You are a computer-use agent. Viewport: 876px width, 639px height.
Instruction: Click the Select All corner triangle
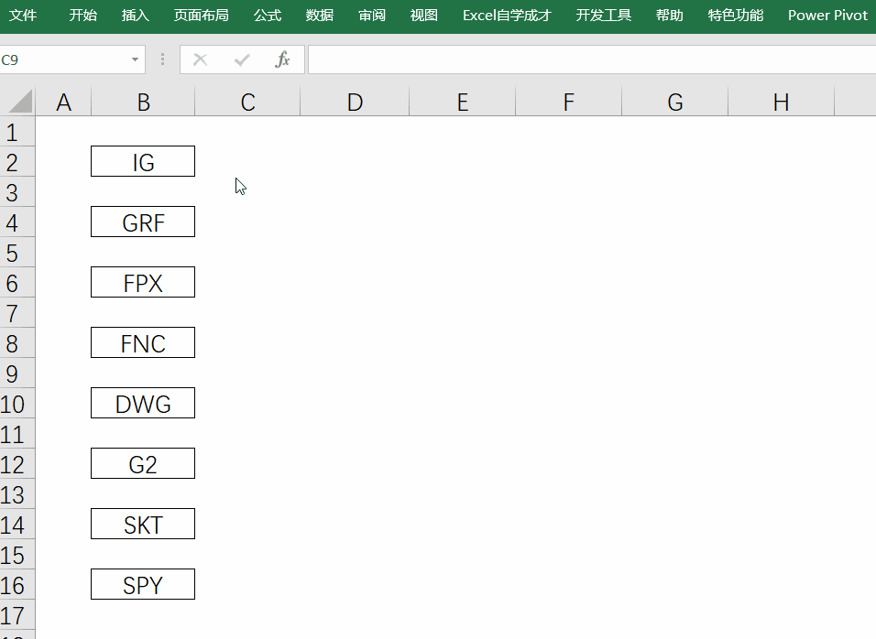point(18,102)
